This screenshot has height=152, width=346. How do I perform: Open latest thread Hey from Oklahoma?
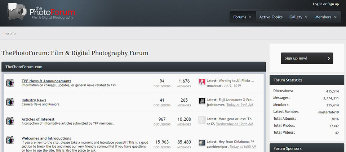234,142
